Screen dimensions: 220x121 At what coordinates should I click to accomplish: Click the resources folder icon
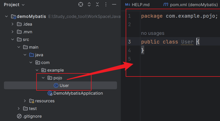(x=32, y=101)
